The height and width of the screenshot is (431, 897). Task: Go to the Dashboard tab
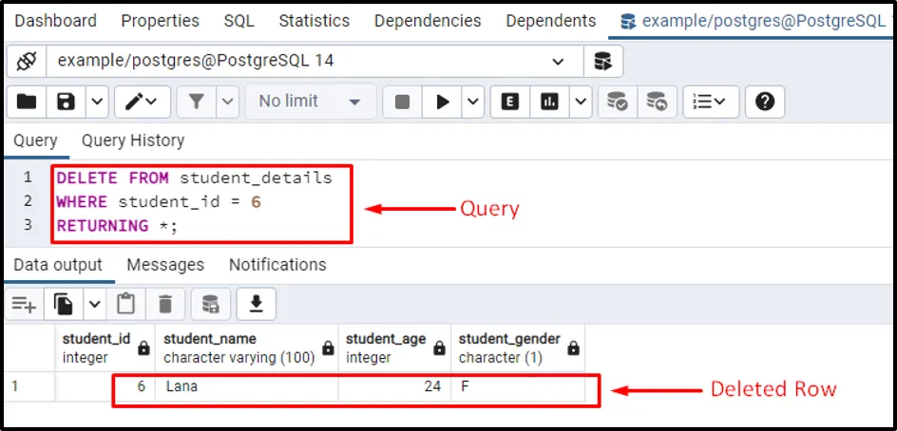pyautogui.click(x=55, y=20)
